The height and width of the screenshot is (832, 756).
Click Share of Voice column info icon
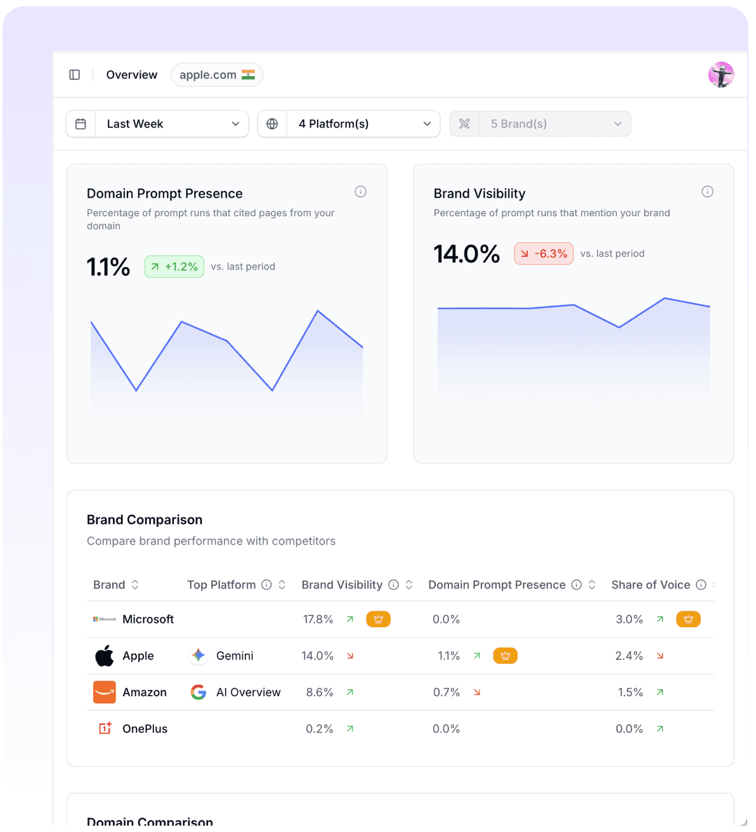pyautogui.click(x=701, y=585)
